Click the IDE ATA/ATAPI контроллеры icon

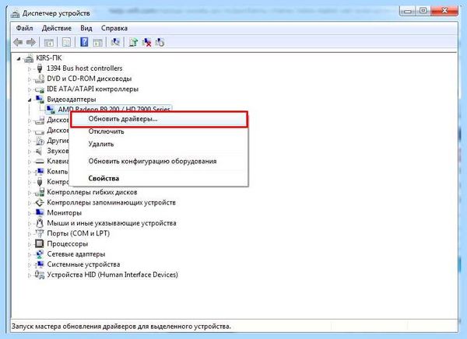tap(40, 89)
